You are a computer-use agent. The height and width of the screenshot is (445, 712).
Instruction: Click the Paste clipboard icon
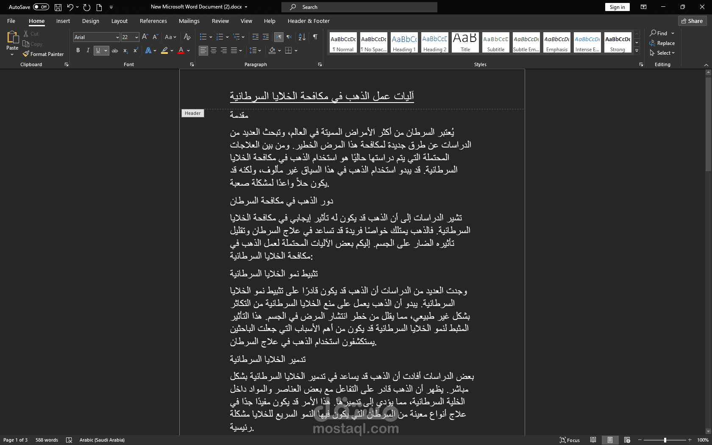(x=12, y=37)
